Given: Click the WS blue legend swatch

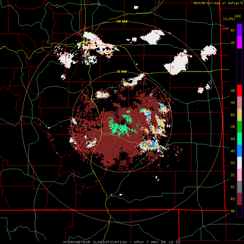Looking at the screenshot, I should coord(239,151).
